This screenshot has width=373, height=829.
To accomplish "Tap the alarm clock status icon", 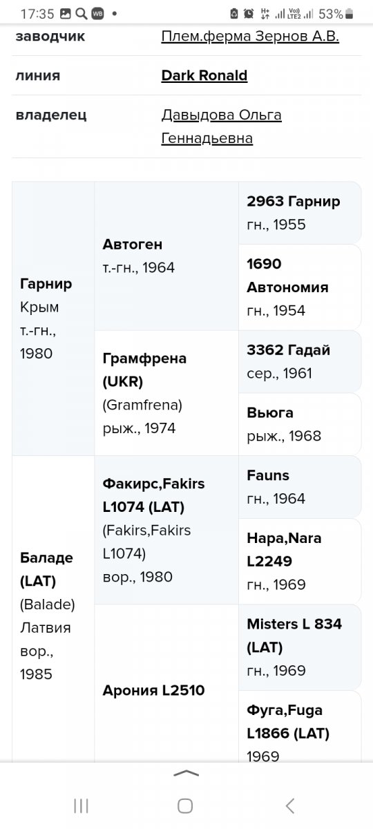I will pos(249,14).
